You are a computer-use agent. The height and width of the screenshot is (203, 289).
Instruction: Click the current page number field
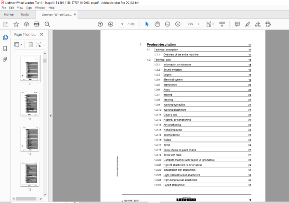coord(122,24)
